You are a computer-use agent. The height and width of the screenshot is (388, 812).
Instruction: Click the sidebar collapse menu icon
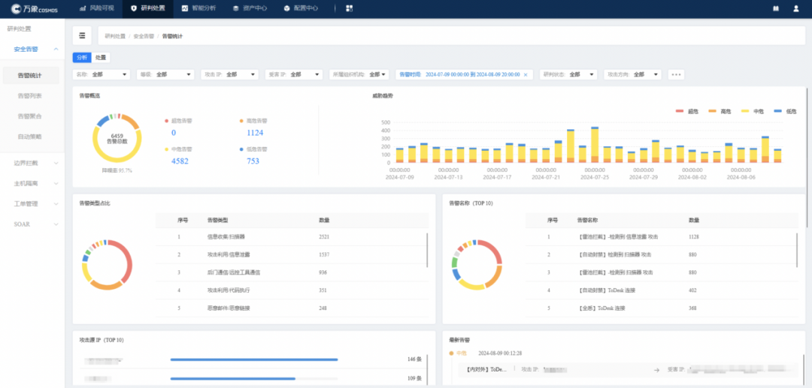(81, 36)
